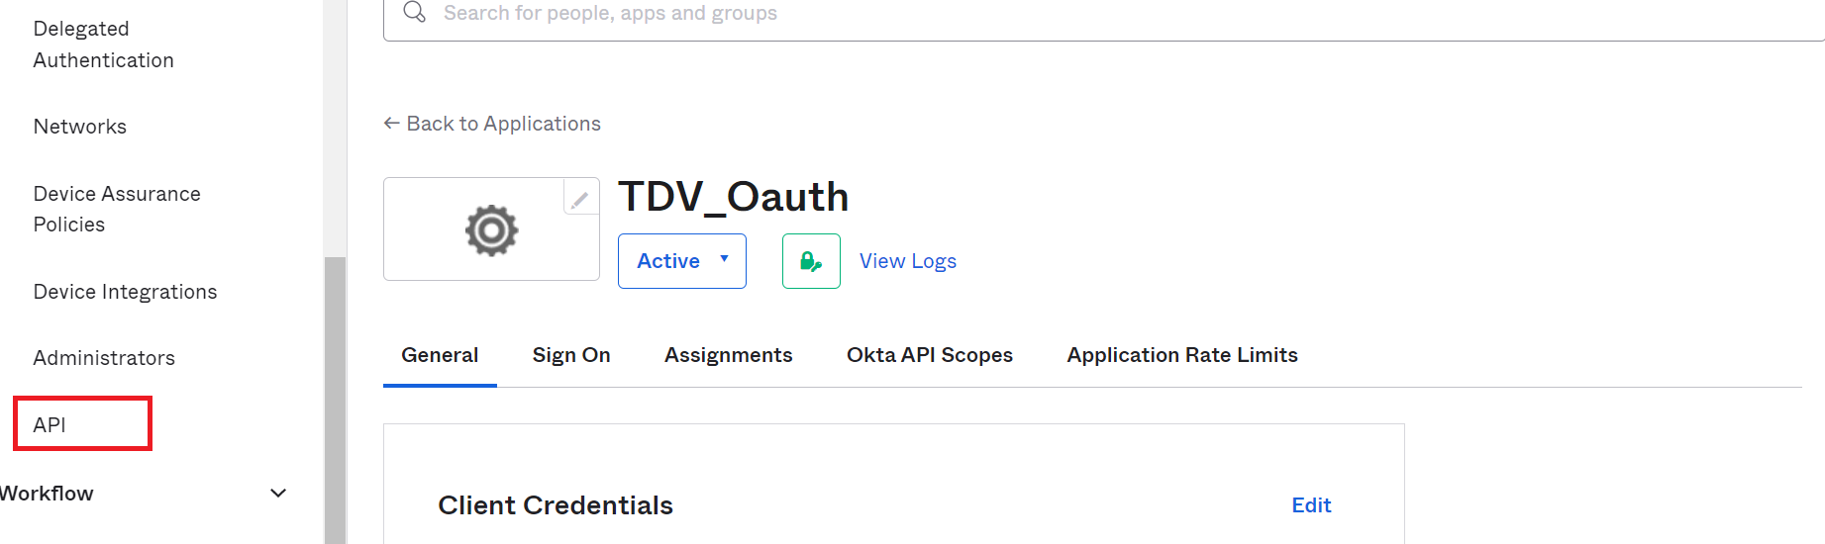
Task: Click the gear app logo thumbnail
Action: tap(491, 230)
